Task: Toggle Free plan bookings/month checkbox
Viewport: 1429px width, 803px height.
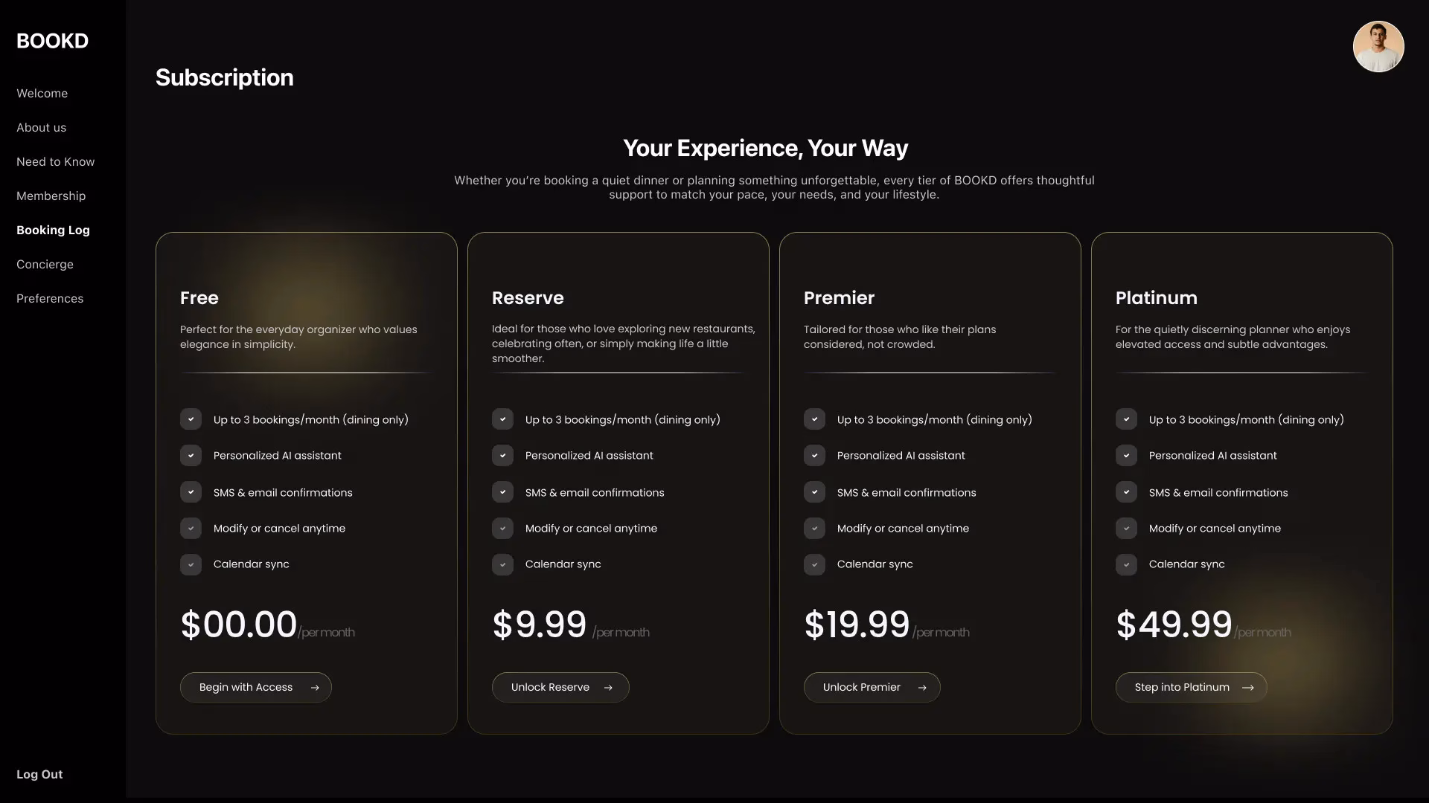Action: point(191,419)
